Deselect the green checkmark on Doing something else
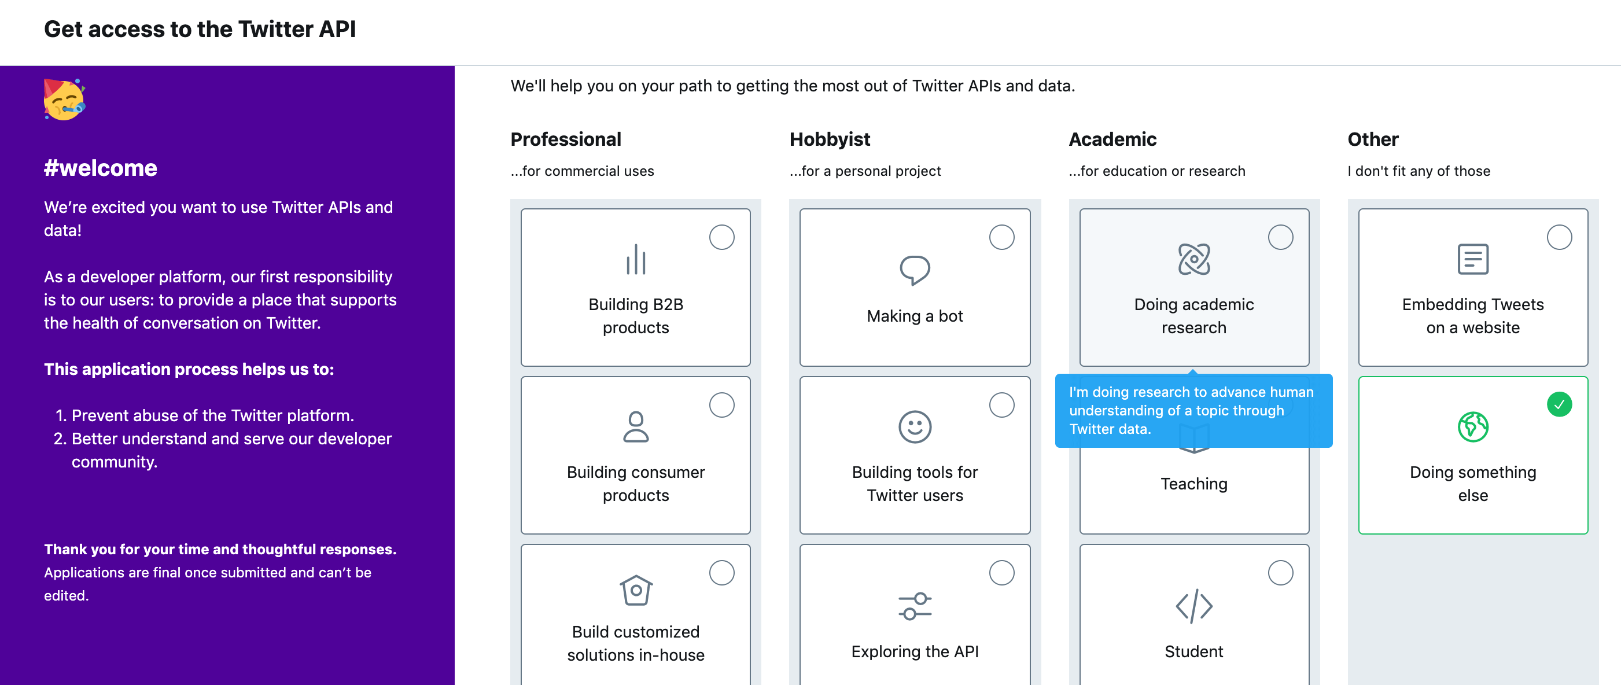This screenshot has width=1621, height=685. (x=1559, y=405)
